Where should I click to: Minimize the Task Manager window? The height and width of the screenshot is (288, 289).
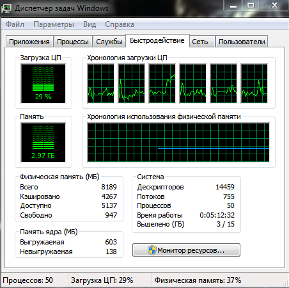[x=233, y=6]
